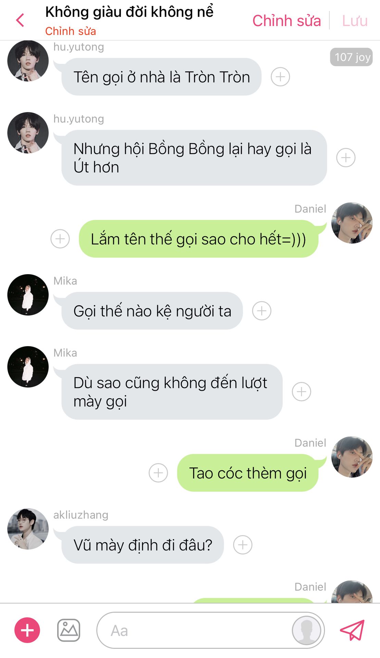Tap the pink plus button beside input

(27, 630)
